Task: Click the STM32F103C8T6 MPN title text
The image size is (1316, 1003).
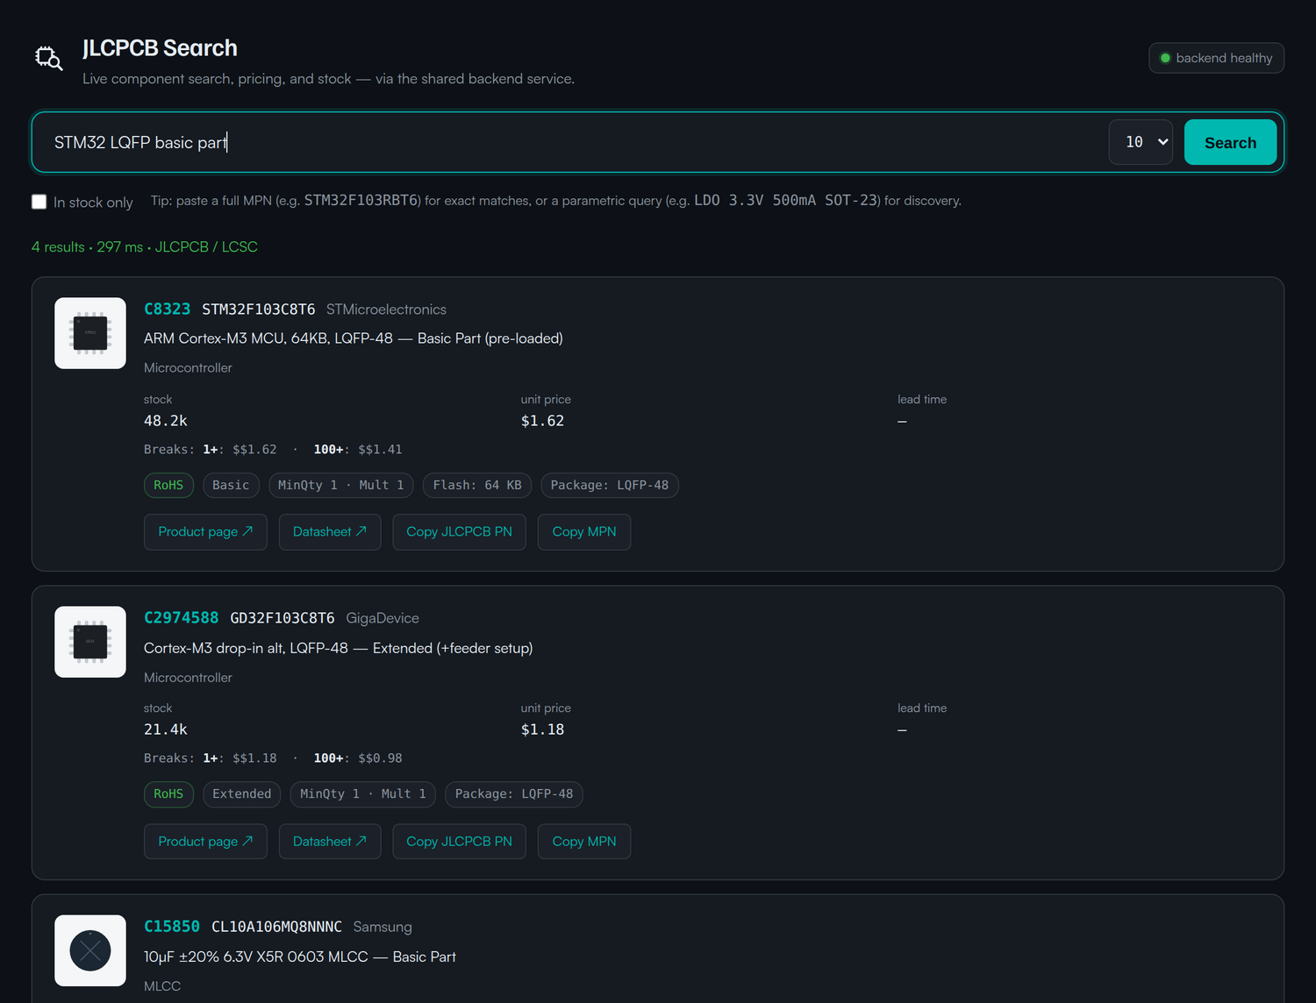Action: [259, 309]
